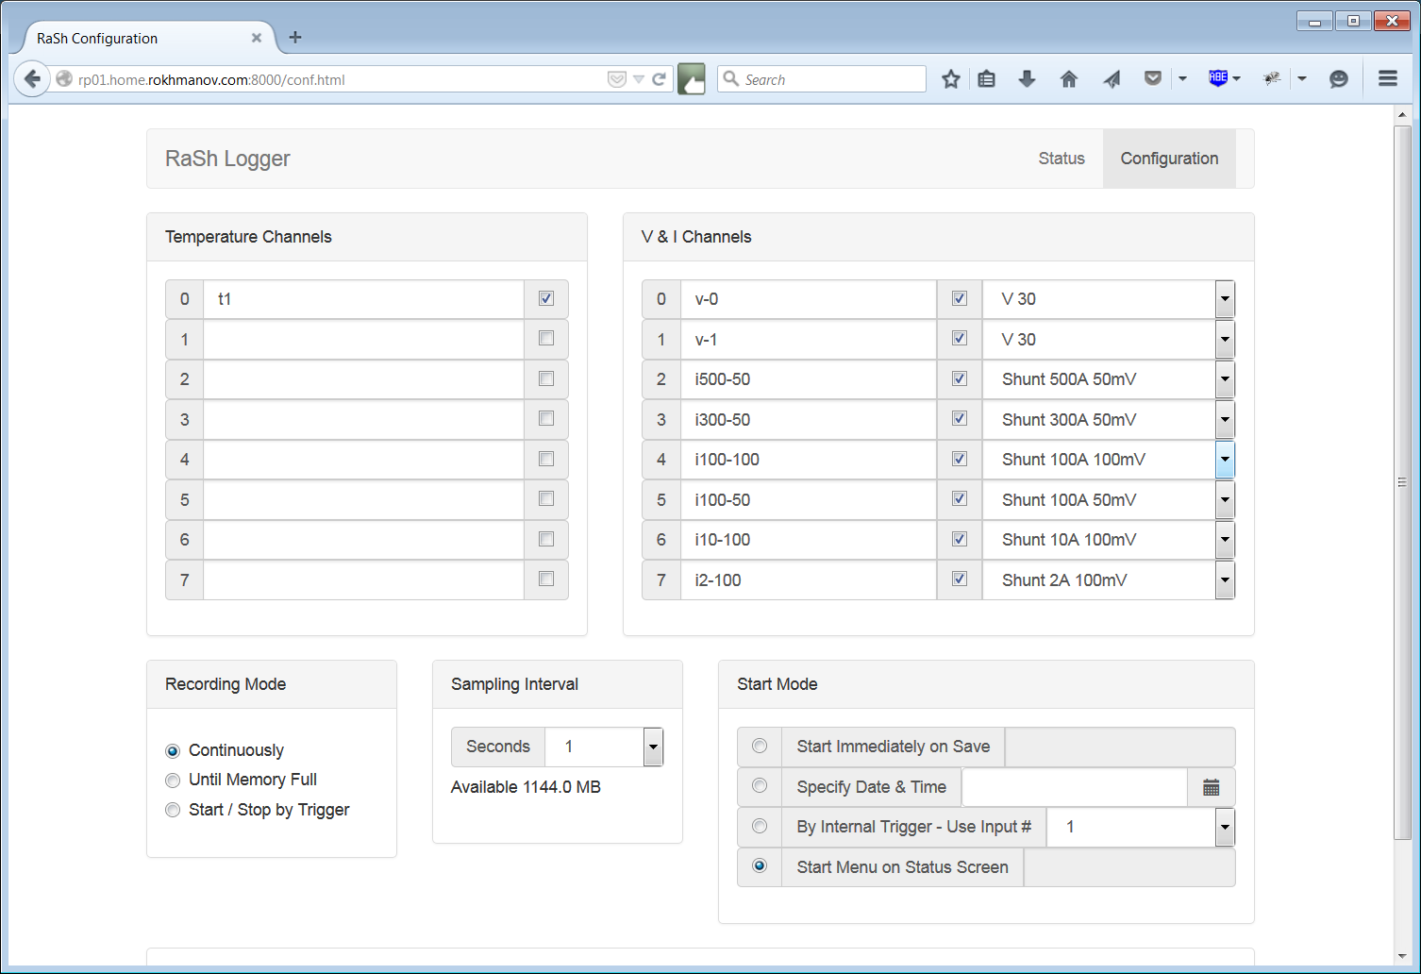Reload the conf.html page
Image resolution: width=1421 pixels, height=974 pixels.
660,78
